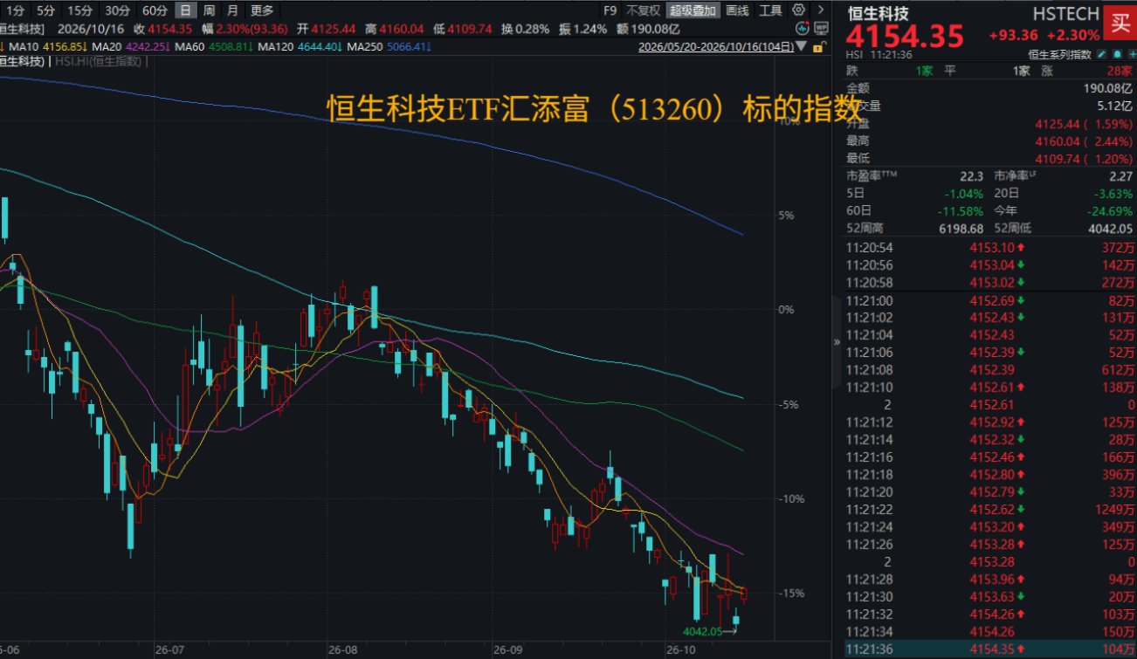The height and width of the screenshot is (659, 1137).
Task: Select the 日 daily chart tab
Action: point(185,10)
